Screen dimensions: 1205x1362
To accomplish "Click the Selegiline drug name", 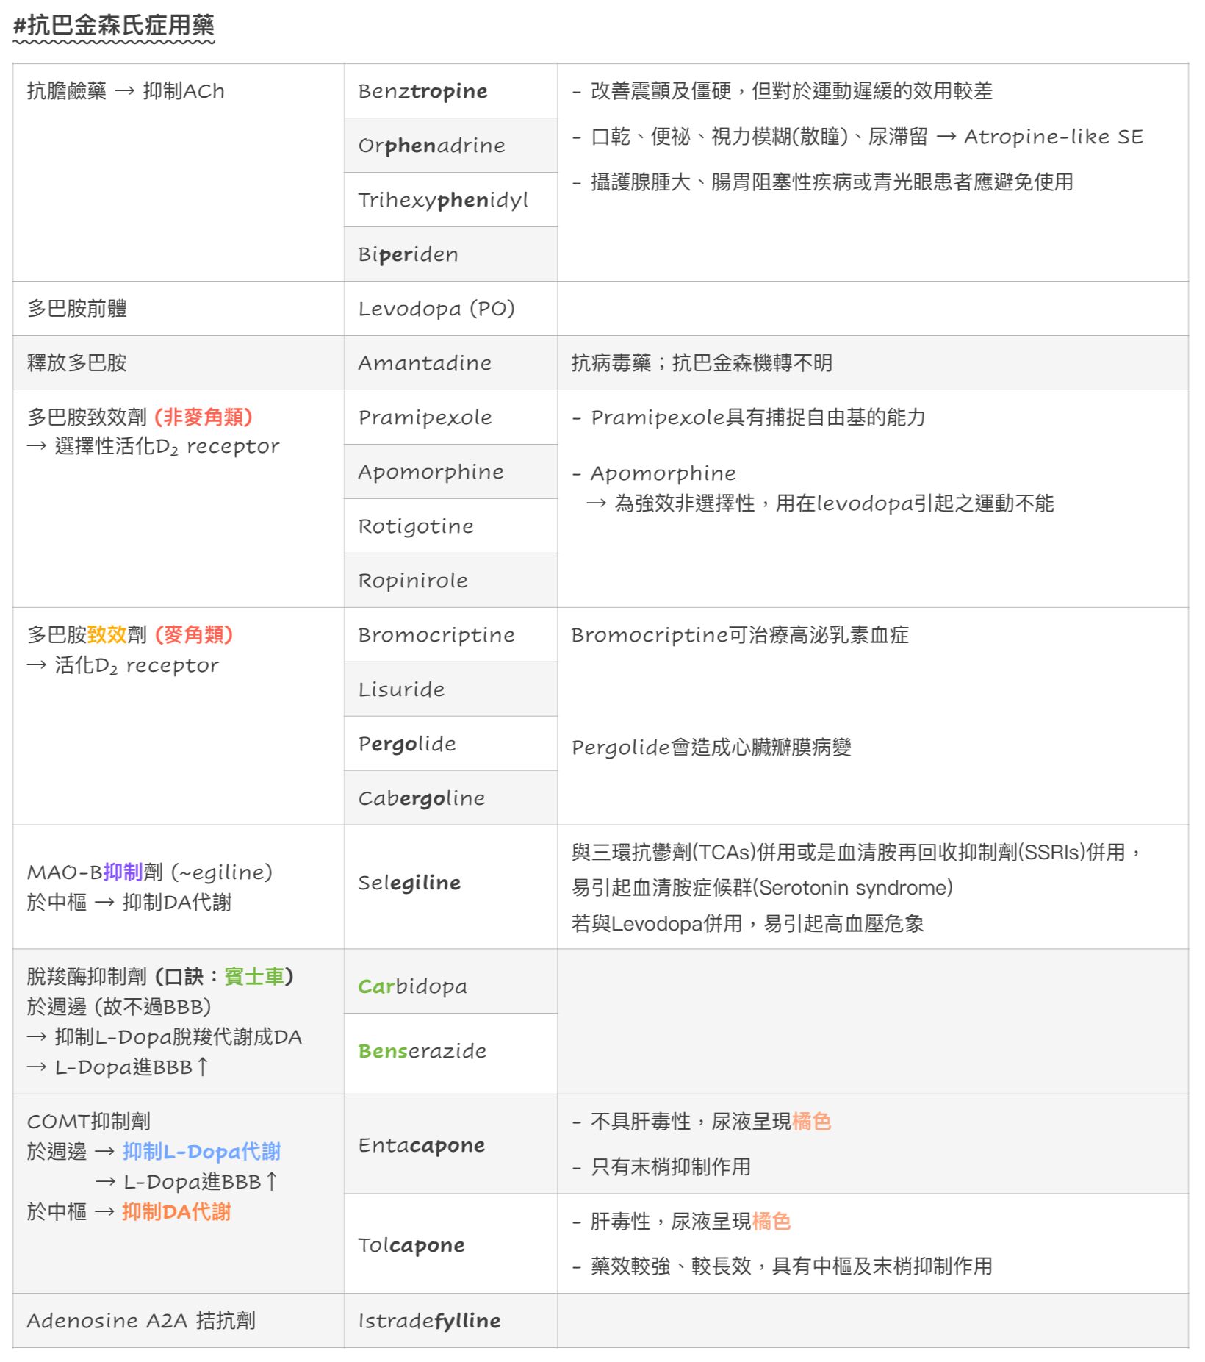I will [x=409, y=883].
